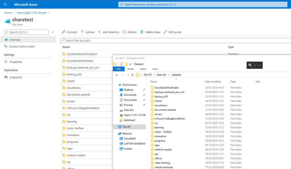Click the folder icon next to AzureStackWorkloads in Azure list
The image size is (291, 169).
(x=64, y=61)
